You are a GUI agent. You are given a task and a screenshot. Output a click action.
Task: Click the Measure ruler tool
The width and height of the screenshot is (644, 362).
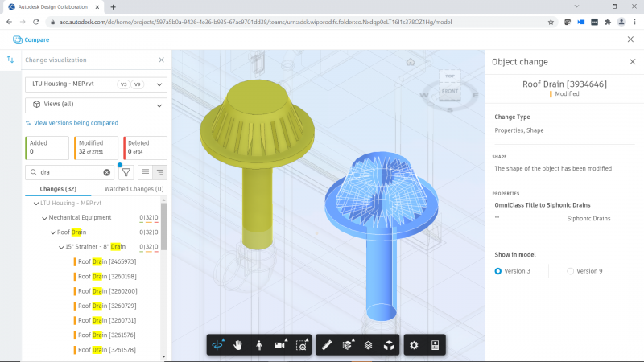pos(326,345)
